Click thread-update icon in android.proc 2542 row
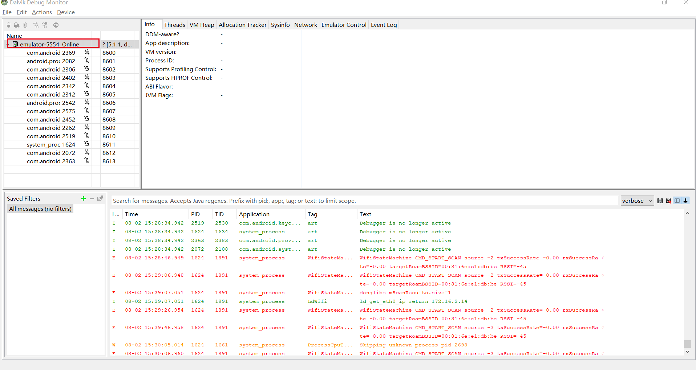This screenshot has width=696, height=370. 87,102
